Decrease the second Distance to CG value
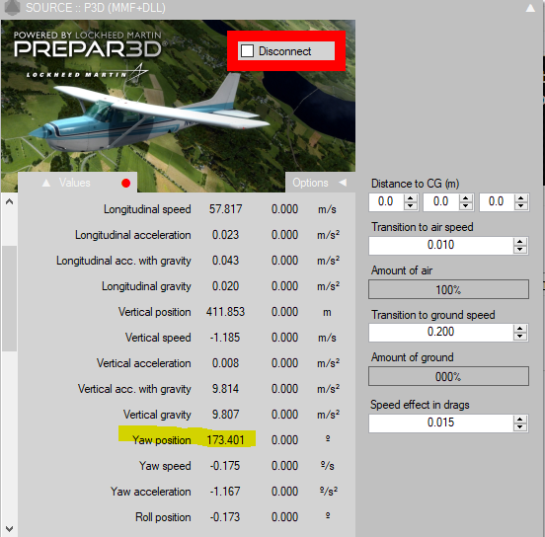Screen dimensions: 545x537 click(466, 205)
